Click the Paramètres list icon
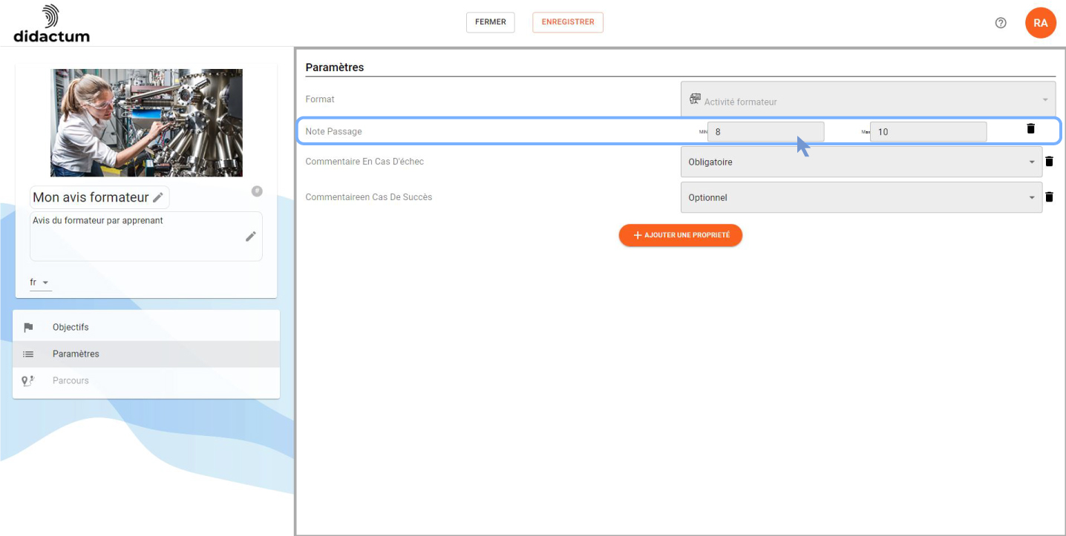The width and height of the screenshot is (1066, 536). click(28, 354)
